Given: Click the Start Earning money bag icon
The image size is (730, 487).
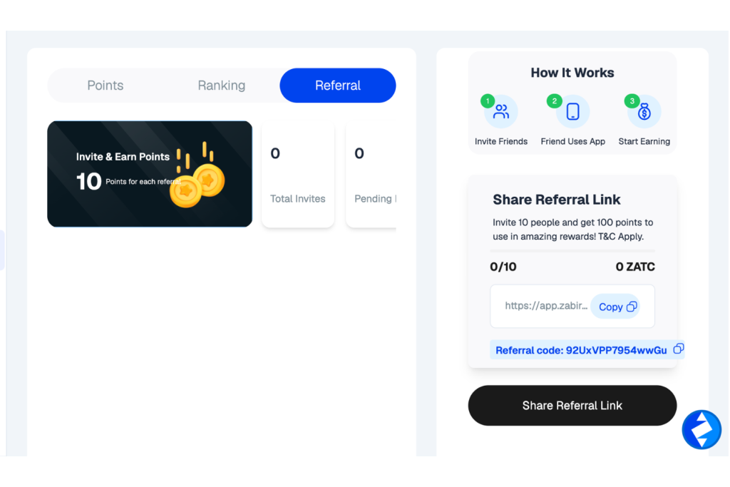Looking at the screenshot, I should (644, 112).
